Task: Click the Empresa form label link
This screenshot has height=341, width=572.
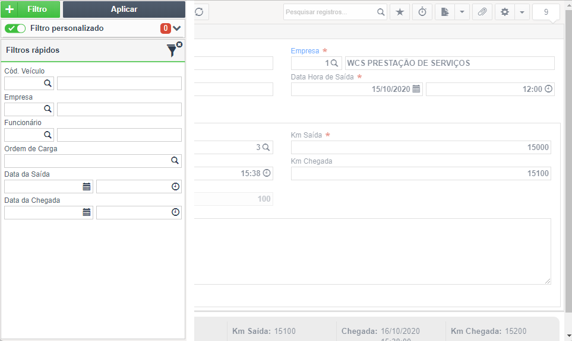Action: pyautogui.click(x=305, y=51)
